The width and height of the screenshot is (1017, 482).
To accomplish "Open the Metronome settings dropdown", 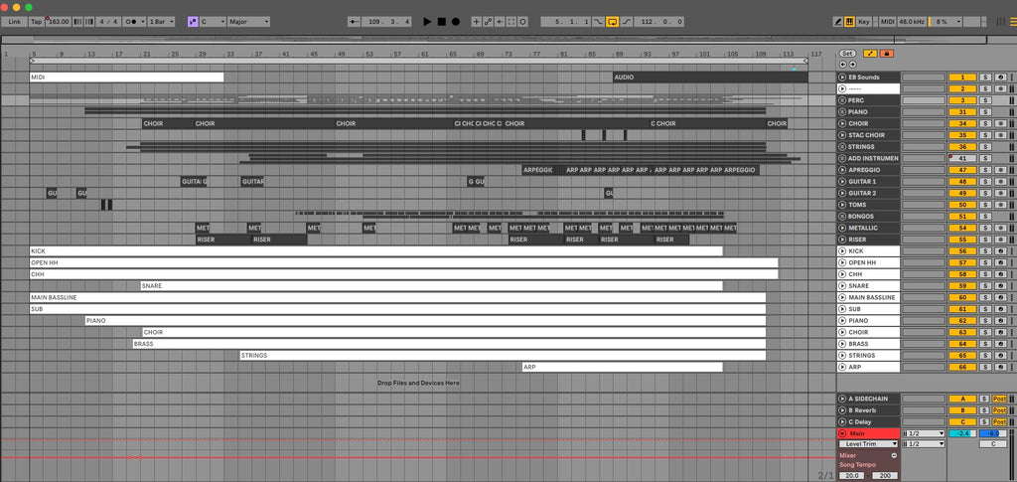I will click(x=142, y=22).
